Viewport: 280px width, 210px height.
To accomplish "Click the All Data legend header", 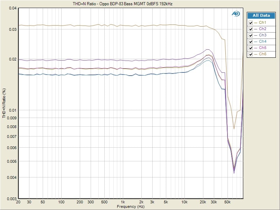I will pos(261,15).
